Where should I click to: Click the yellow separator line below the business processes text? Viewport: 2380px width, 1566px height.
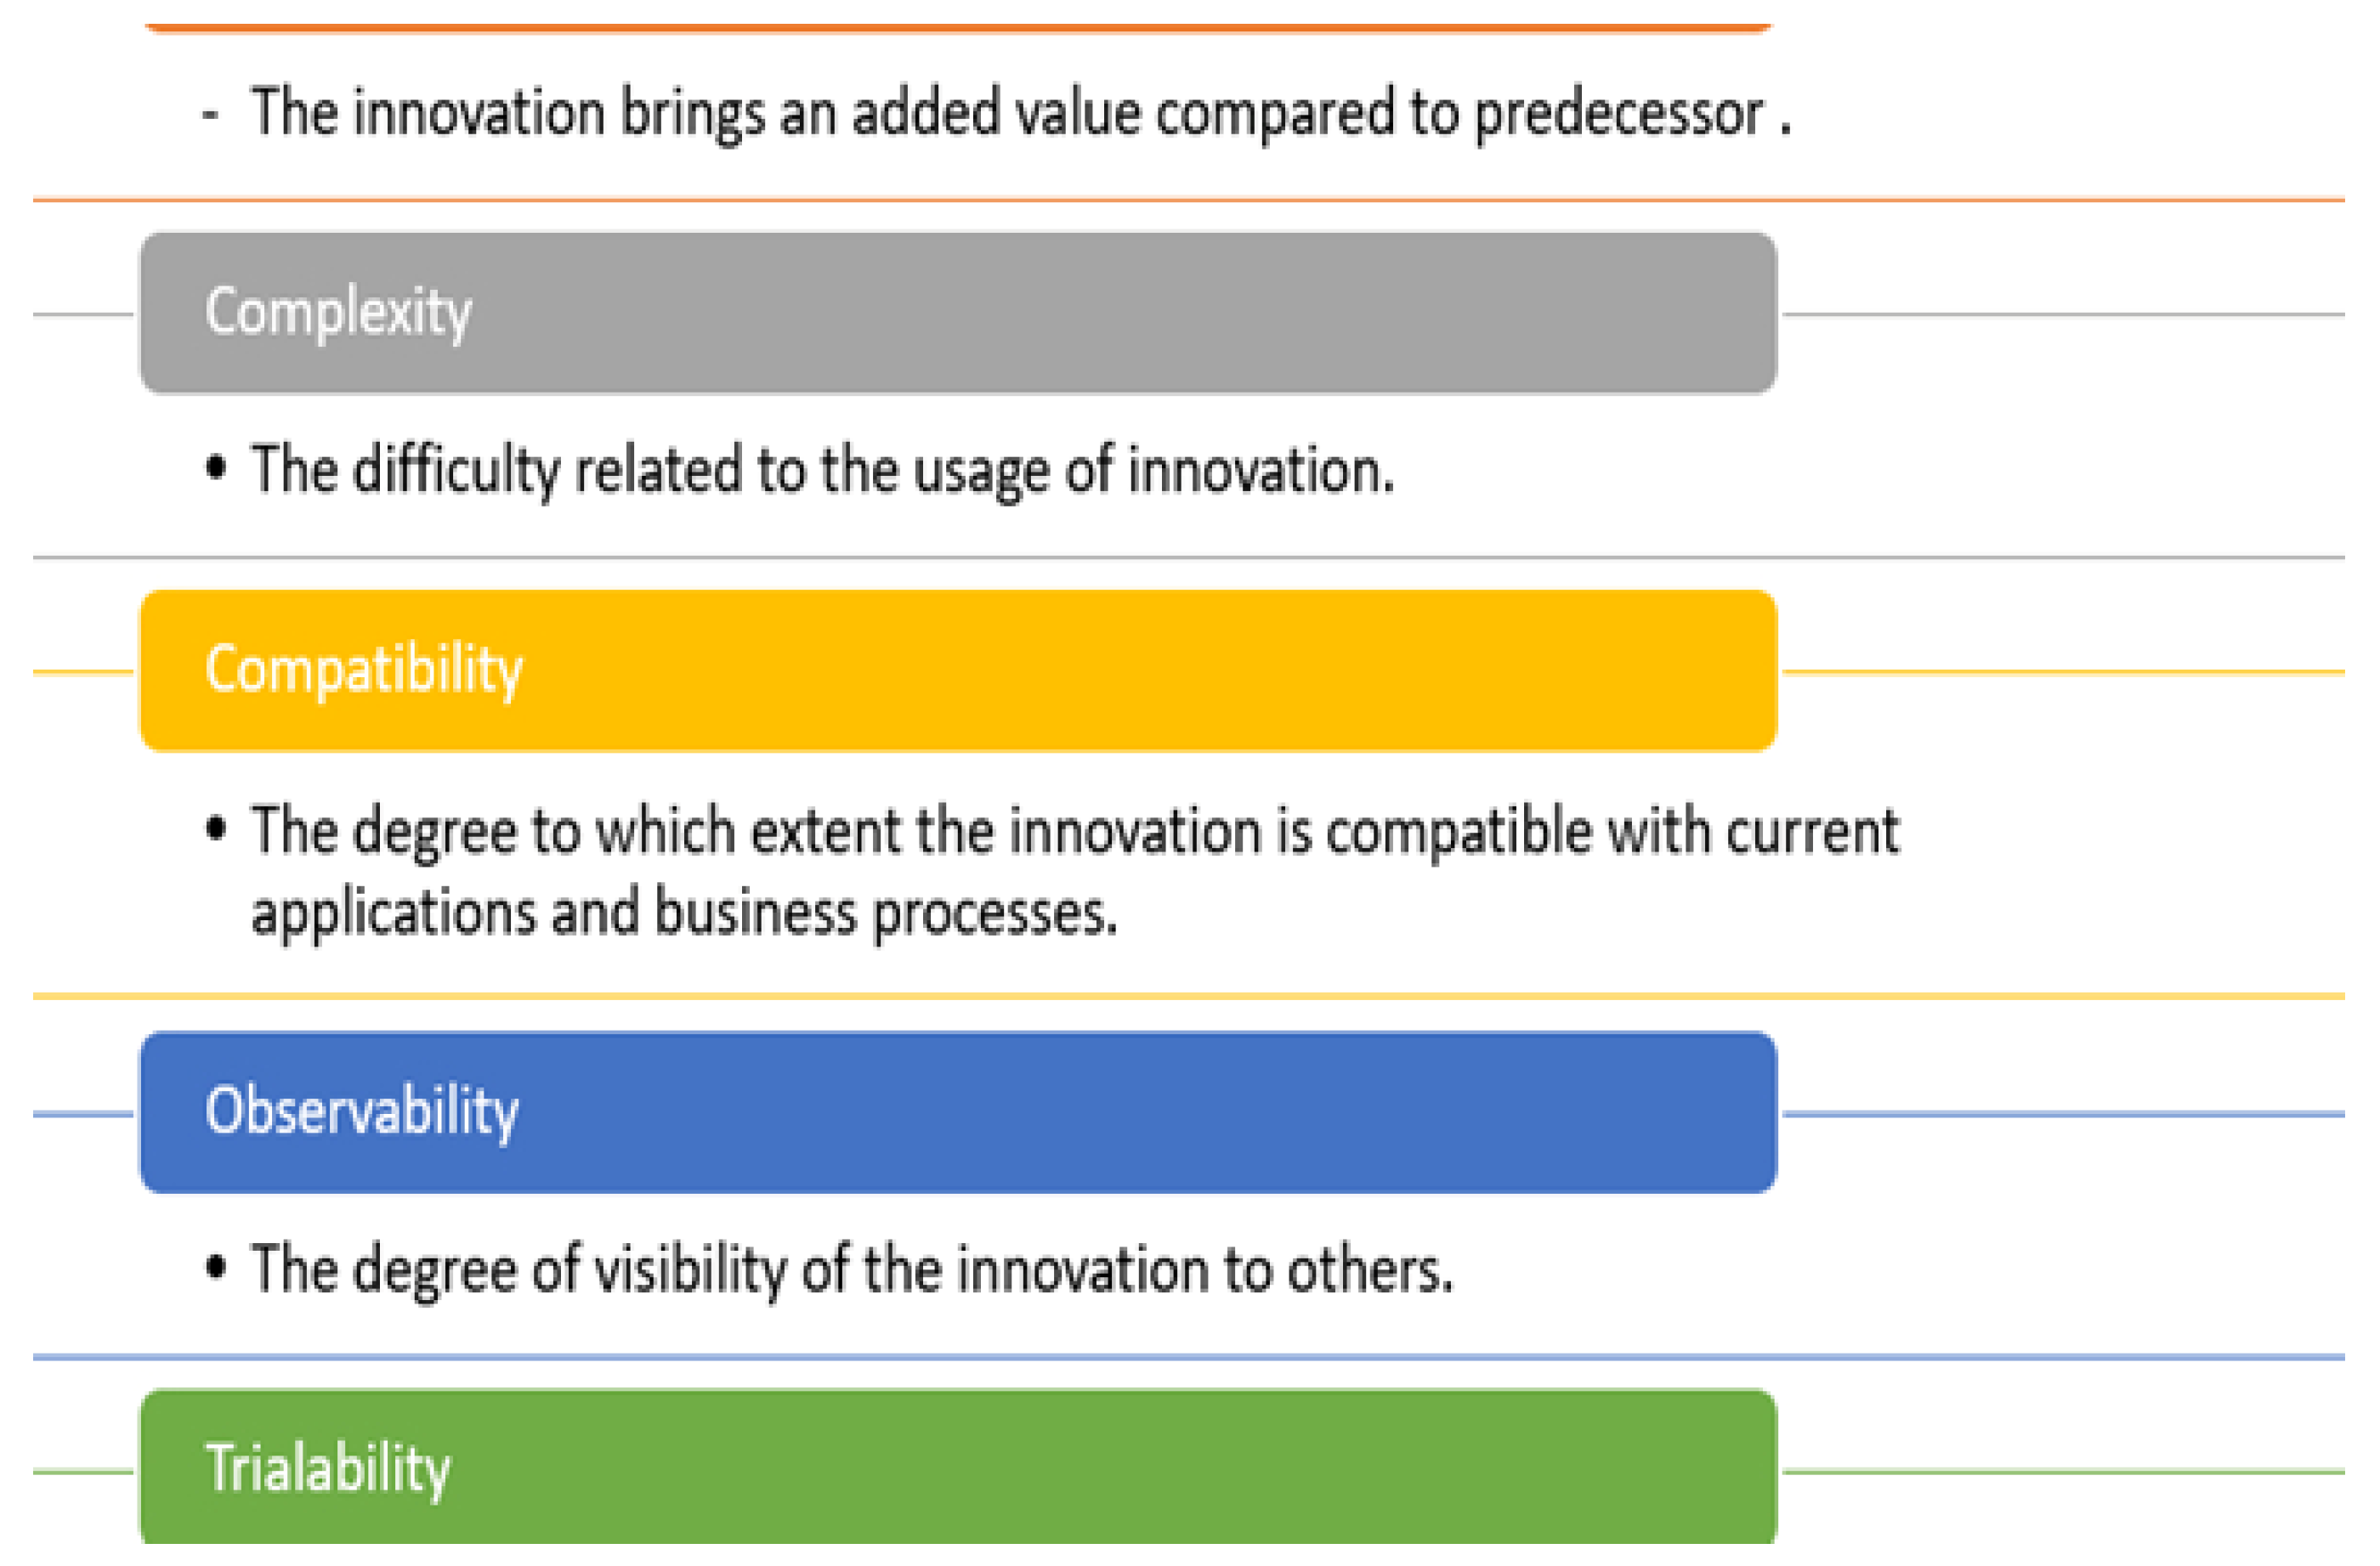click(1189, 995)
